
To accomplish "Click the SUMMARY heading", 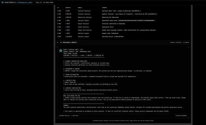I will [x=66, y=105].
